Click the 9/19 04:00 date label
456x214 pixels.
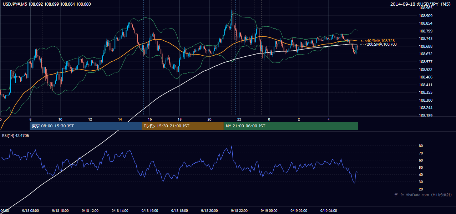point(329,210)
